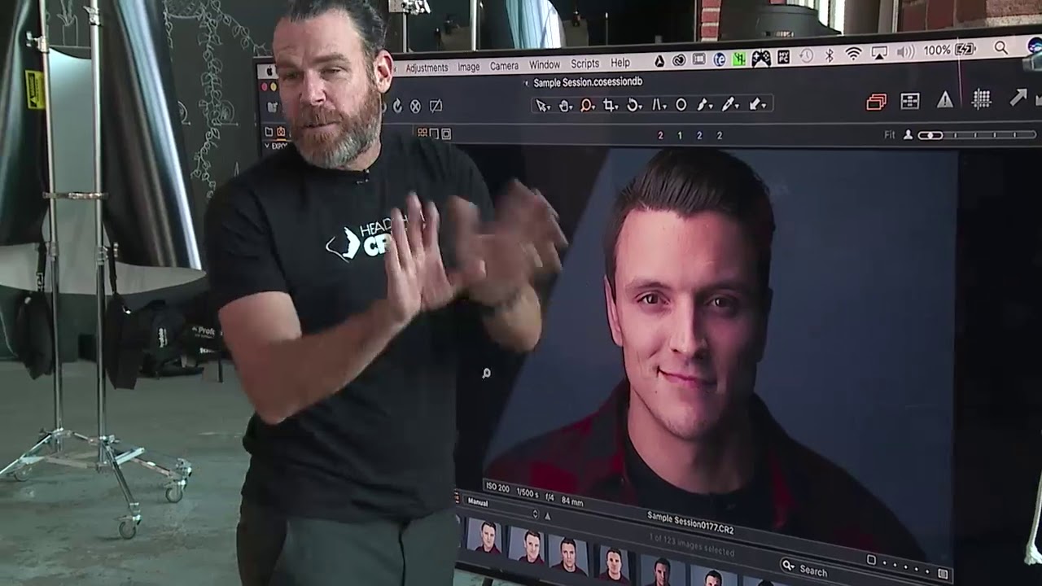
Task: Select the Crop tool
Action: pyautogui.click(x=611, y=105)
